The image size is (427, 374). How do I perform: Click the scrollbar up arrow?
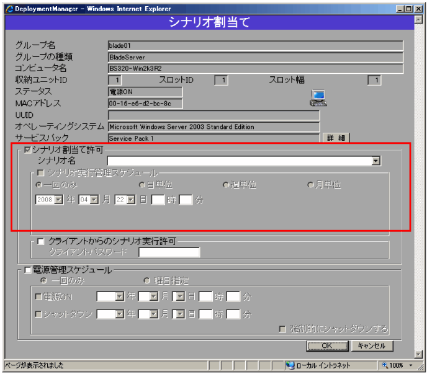click(418, 20)
